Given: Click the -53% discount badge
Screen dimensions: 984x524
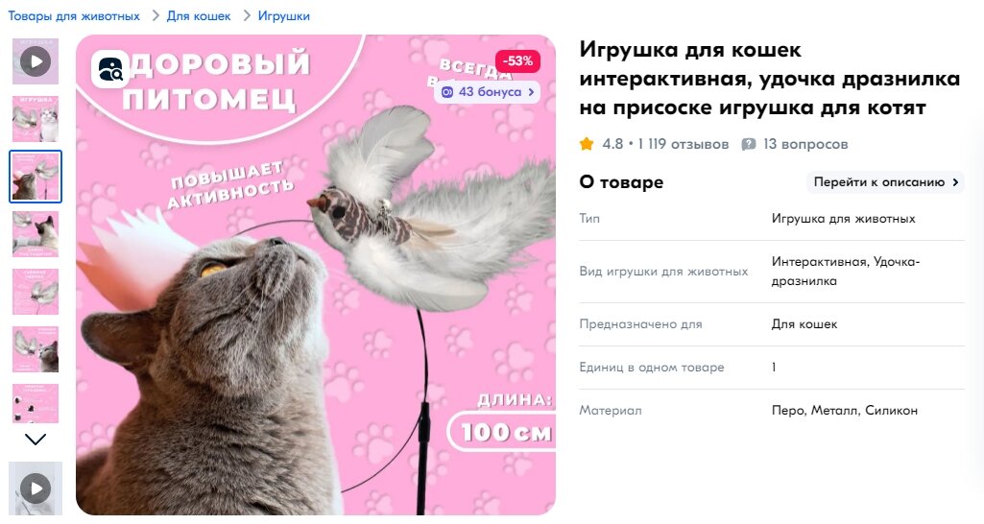Looking at the screenshot, I should point(517,60).
